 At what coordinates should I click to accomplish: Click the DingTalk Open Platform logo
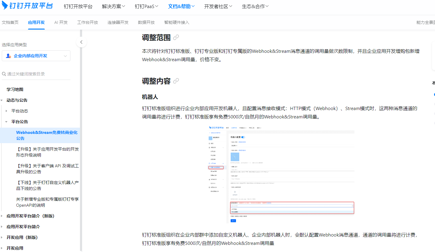tap(27, 6)
